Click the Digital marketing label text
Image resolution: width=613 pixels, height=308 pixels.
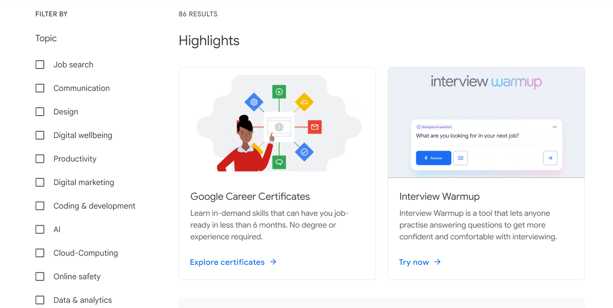(84, 182)
